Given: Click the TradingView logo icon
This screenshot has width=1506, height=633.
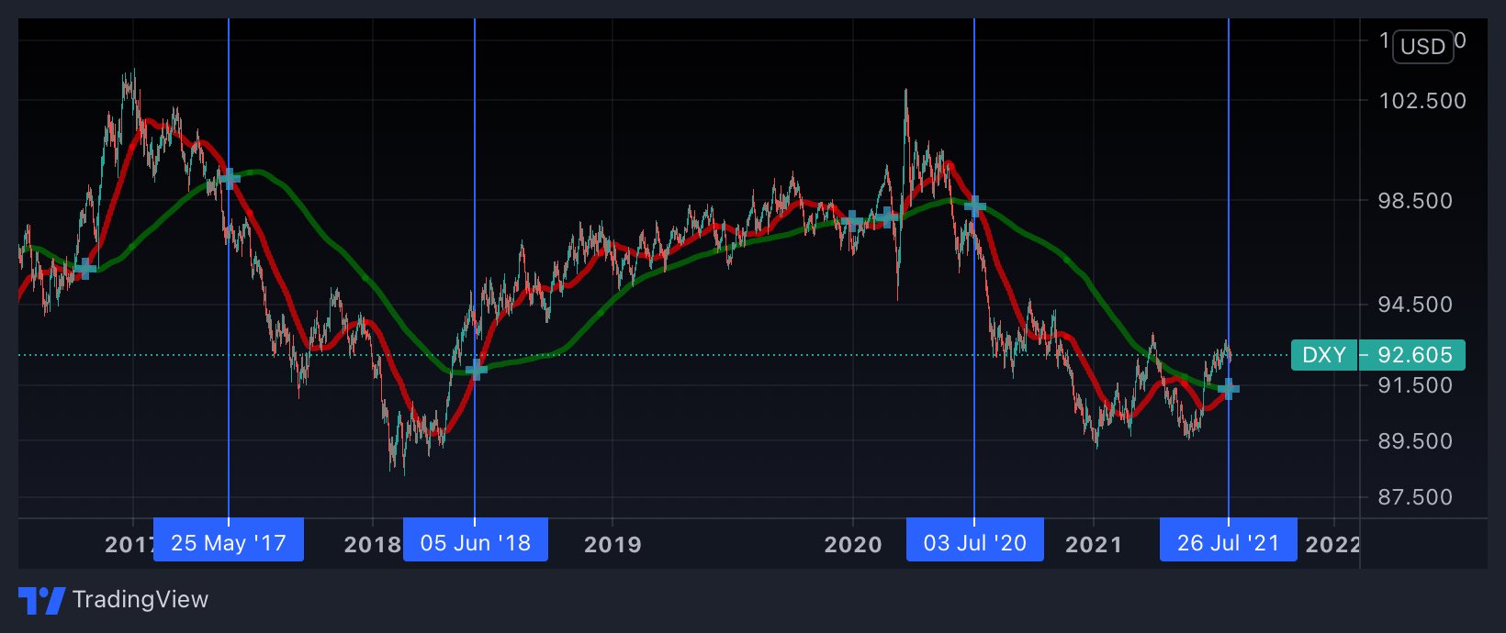Looking at the screenshot, I should [x=41, y=601].
